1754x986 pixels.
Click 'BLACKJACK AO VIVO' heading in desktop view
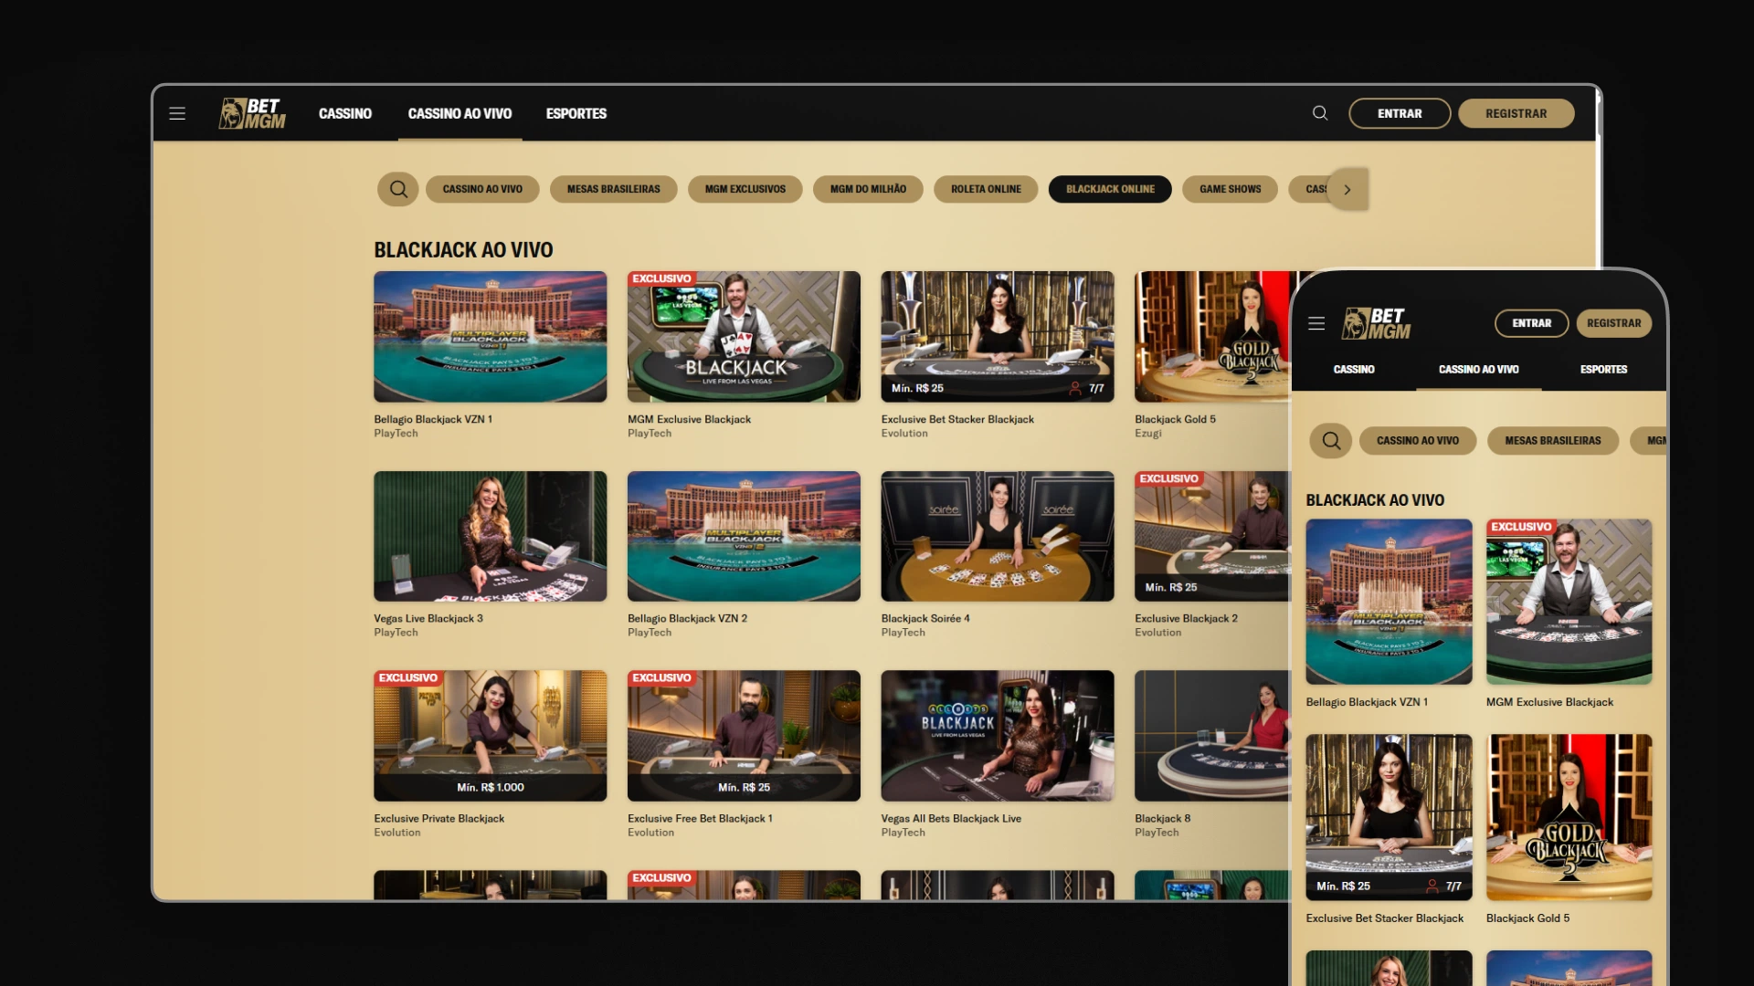pos(463,250)
